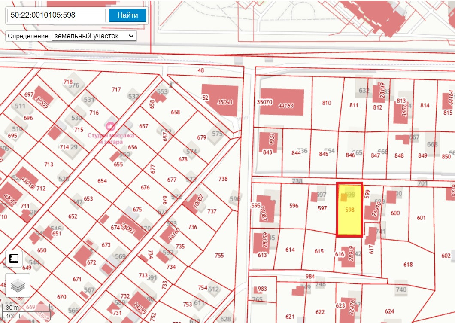Image resolution: width=455 pixels, height=323 pixels.
Task: Click parcel label 600 below the red building
Action: [395, 213]
